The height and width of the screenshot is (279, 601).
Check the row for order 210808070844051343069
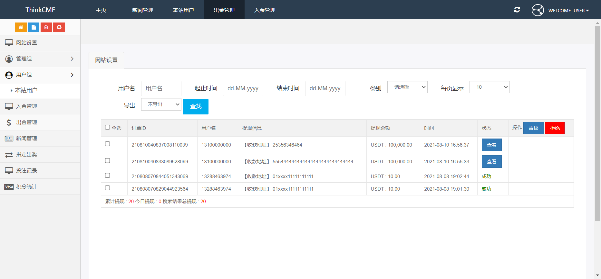pos(108,175)
